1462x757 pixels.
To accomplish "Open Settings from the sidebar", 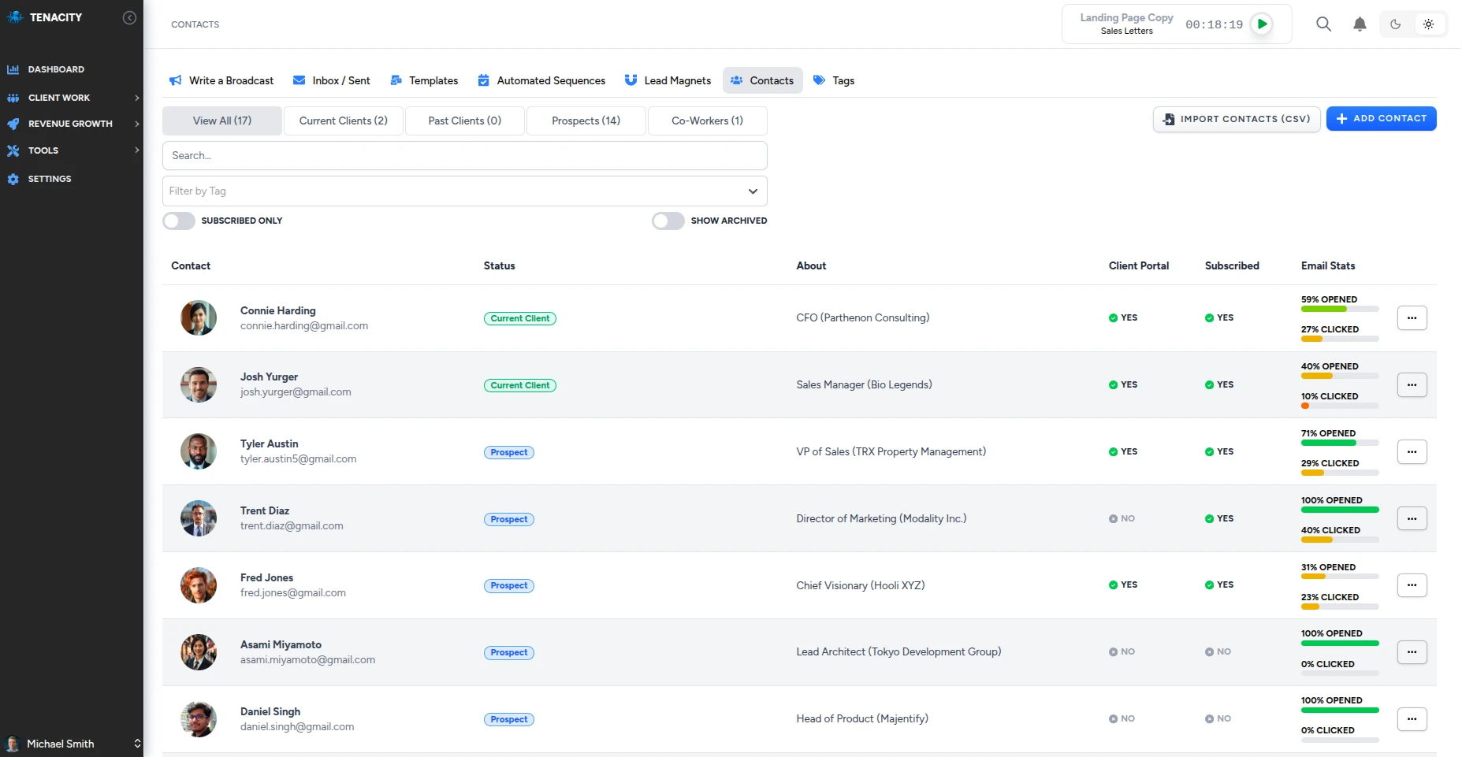I will [x=50, y=179].
